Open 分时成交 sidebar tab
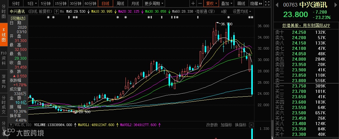 pos(3,105)
